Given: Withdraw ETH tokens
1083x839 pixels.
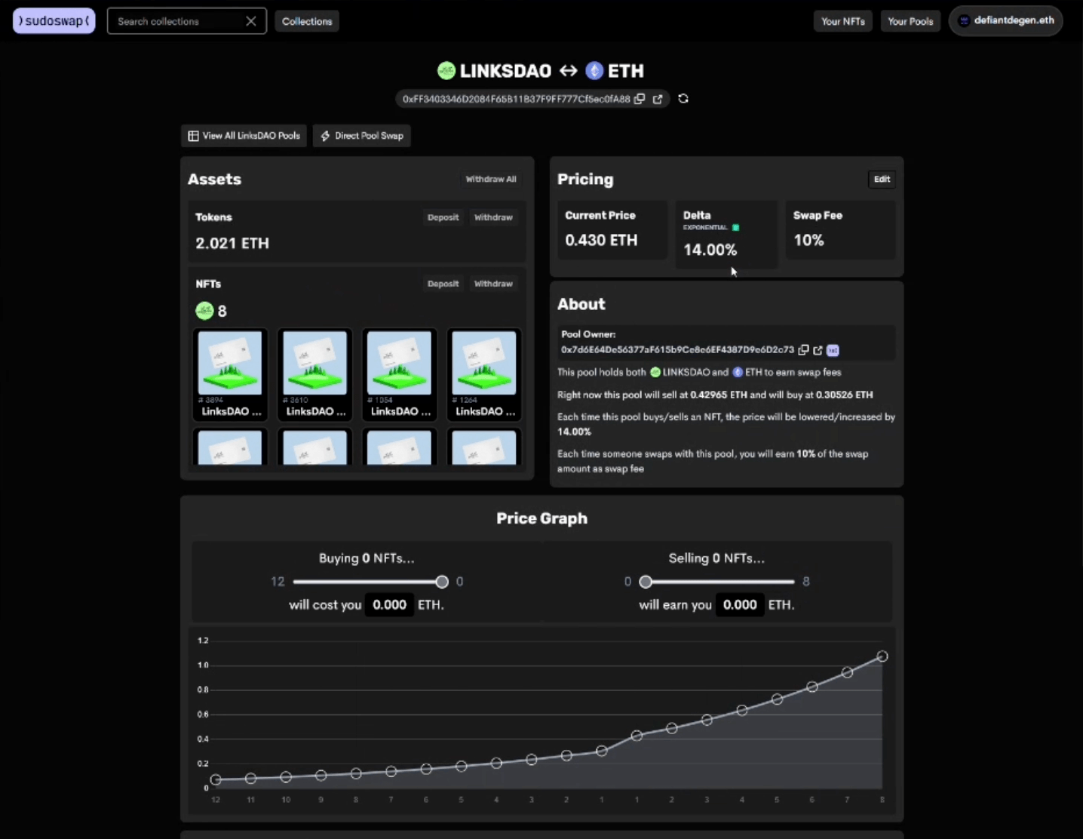Looking at the screenshot, I should point(493,217).
